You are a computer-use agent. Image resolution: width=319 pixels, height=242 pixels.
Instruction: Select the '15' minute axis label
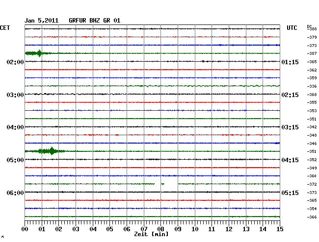pos(280,229)
